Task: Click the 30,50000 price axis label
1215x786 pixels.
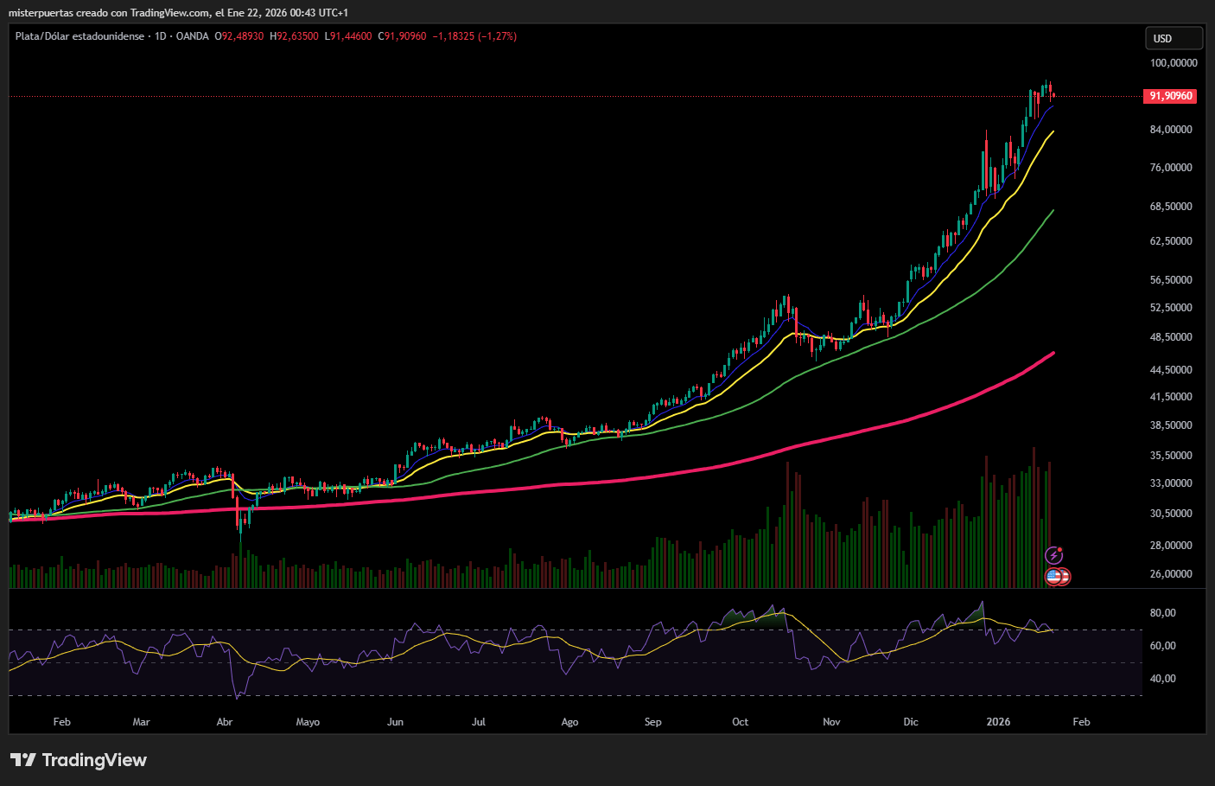Action: [x=1172, y=514]
